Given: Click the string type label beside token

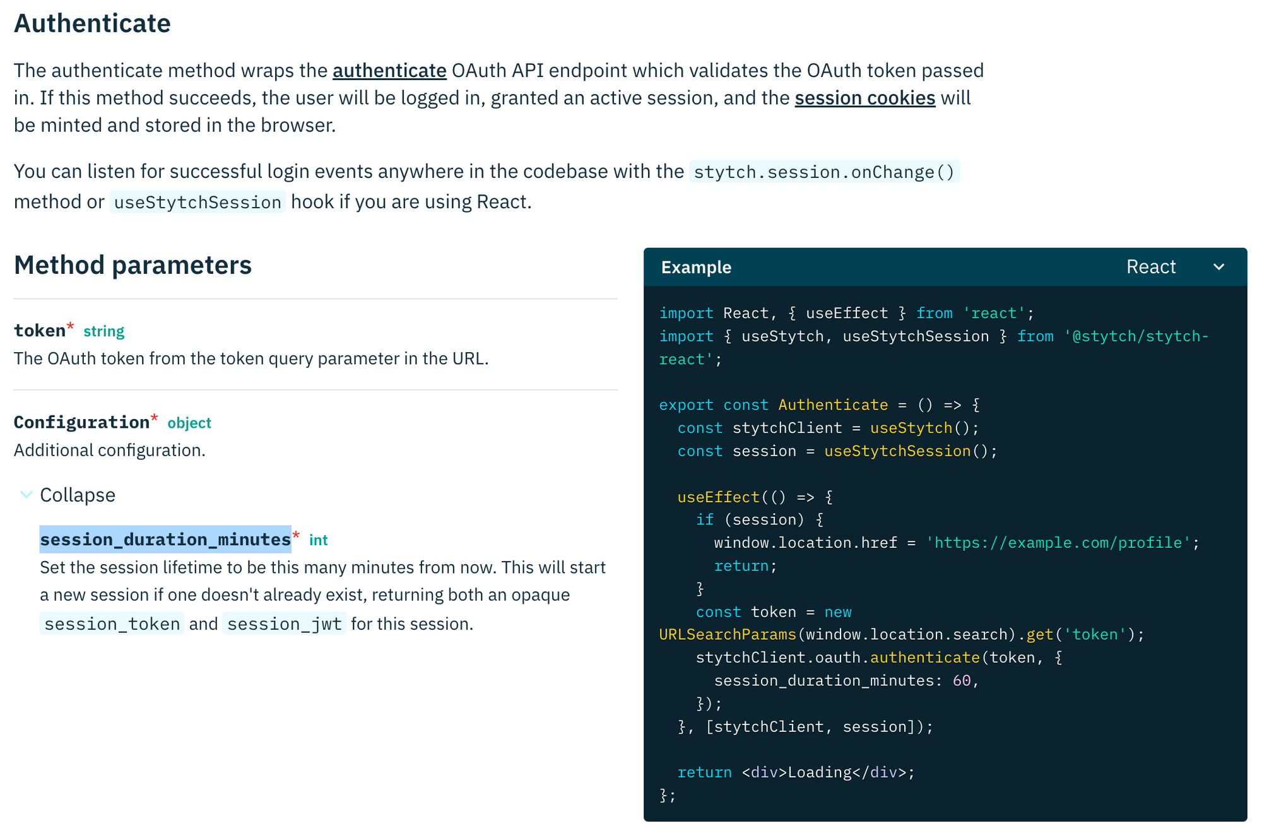Looking at the screenshot, I should (x=104, y=331).
